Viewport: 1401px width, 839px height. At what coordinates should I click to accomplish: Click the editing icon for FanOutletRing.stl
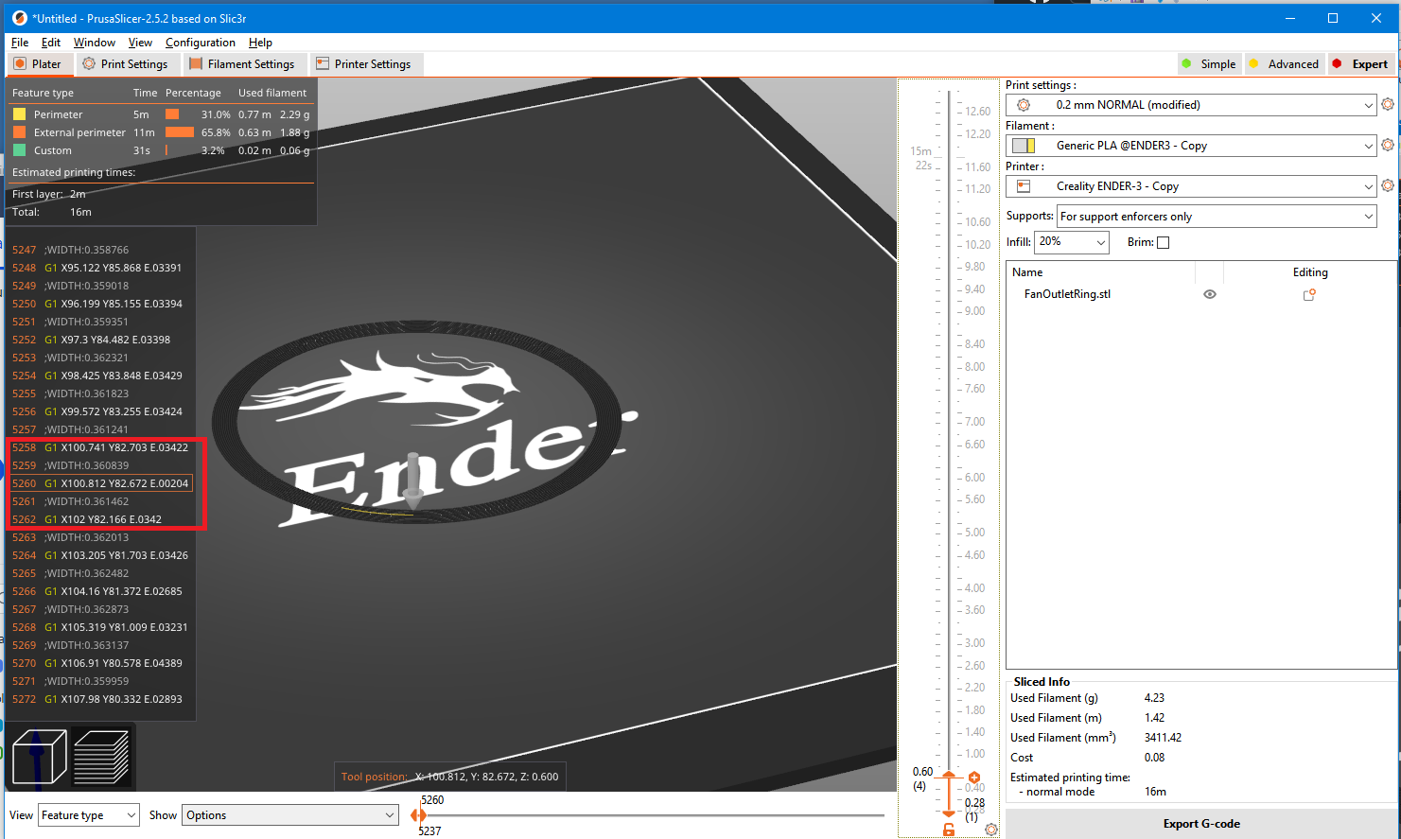pyautogui.click(x=1309, y=294)
